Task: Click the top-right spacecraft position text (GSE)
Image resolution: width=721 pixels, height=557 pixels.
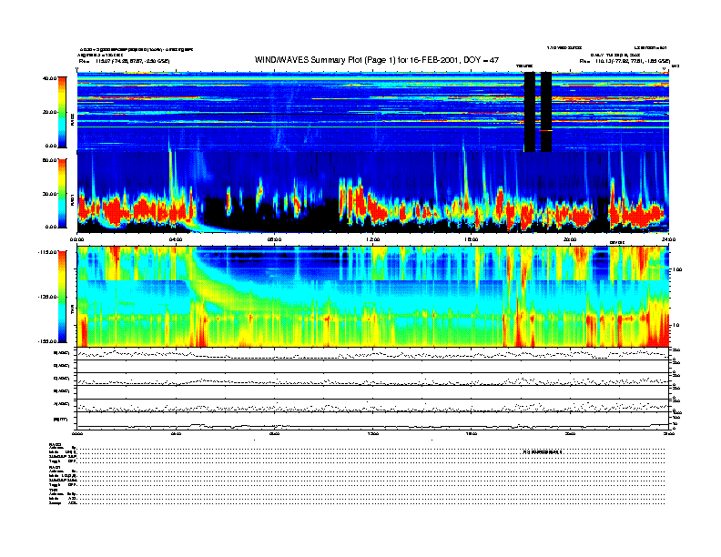Action: (625, 61)
